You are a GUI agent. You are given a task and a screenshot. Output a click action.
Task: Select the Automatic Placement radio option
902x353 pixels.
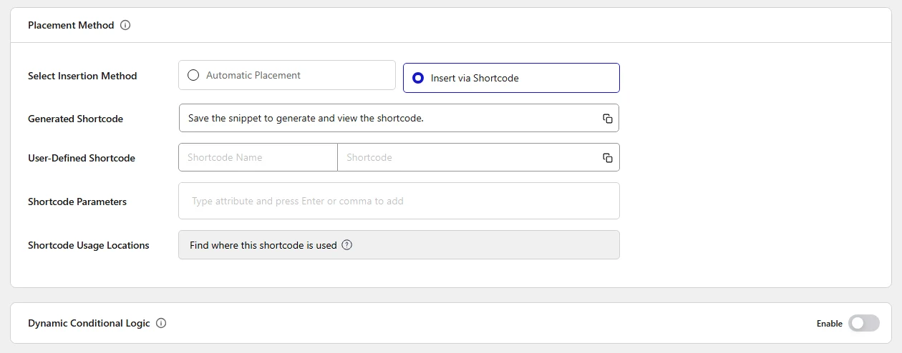pyautogui.click(x=287, y=75)
